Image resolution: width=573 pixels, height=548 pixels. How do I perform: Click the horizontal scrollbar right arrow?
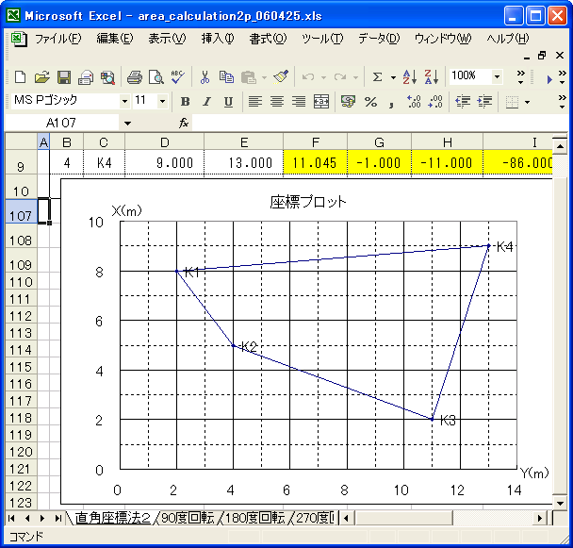click(539, 519)
